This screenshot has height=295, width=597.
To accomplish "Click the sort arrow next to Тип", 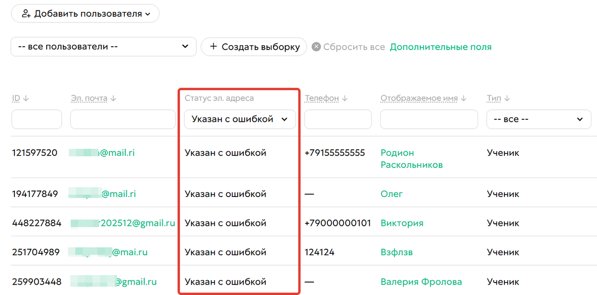I will tap(506, 98).
